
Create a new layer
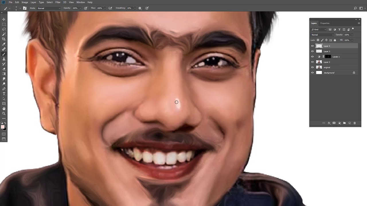pyautogui.click(x=350, y=123)
